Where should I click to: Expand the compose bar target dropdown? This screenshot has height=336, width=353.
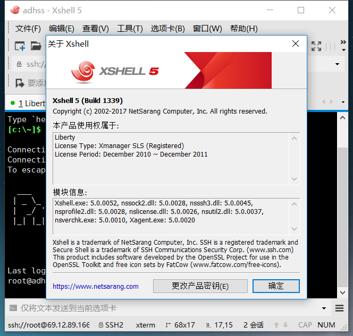(x=324, y=308)
